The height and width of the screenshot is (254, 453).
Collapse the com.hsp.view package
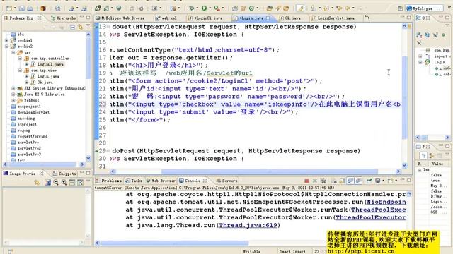(20, 71)
